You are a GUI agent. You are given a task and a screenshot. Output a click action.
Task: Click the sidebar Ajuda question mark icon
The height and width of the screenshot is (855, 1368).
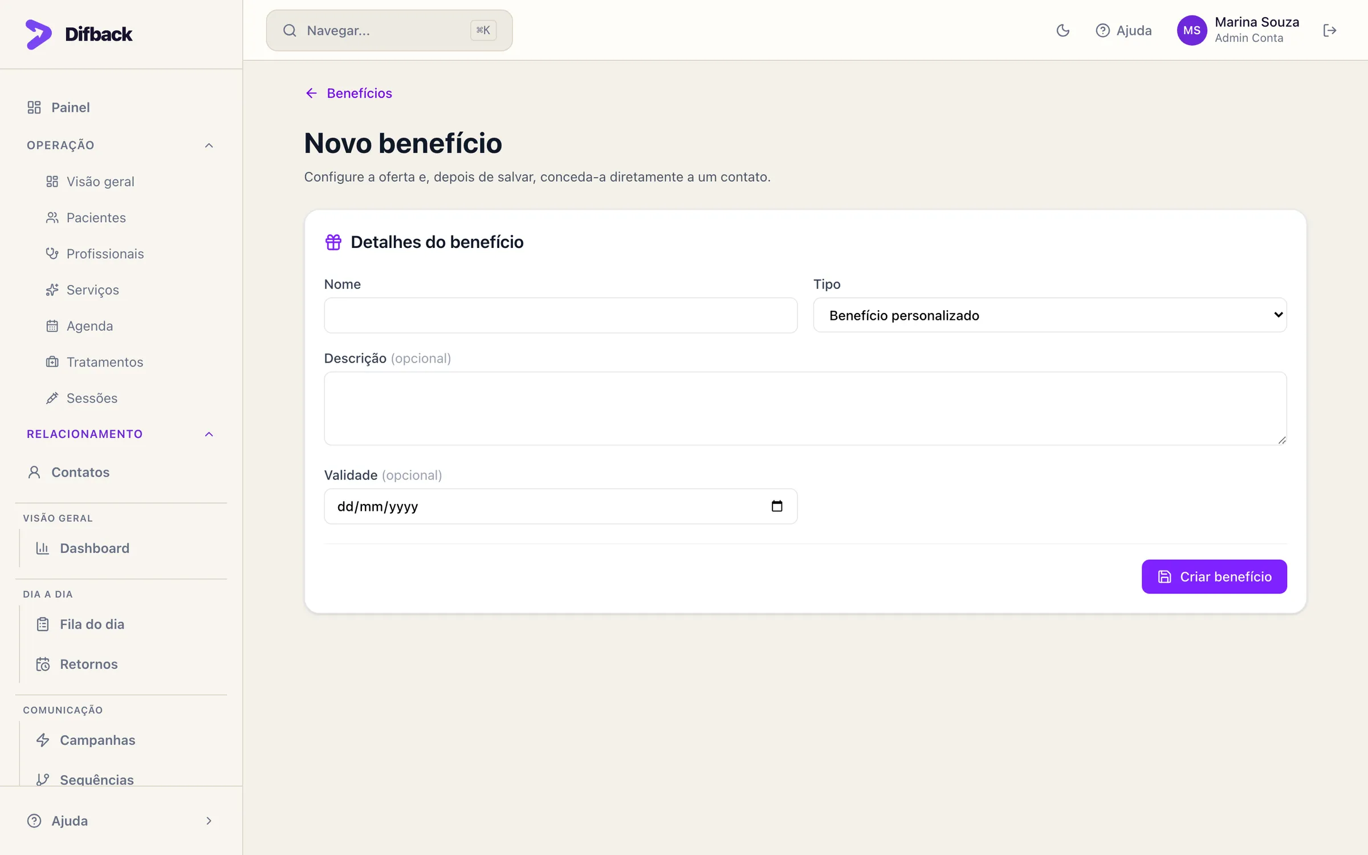[x=34, y=821]
